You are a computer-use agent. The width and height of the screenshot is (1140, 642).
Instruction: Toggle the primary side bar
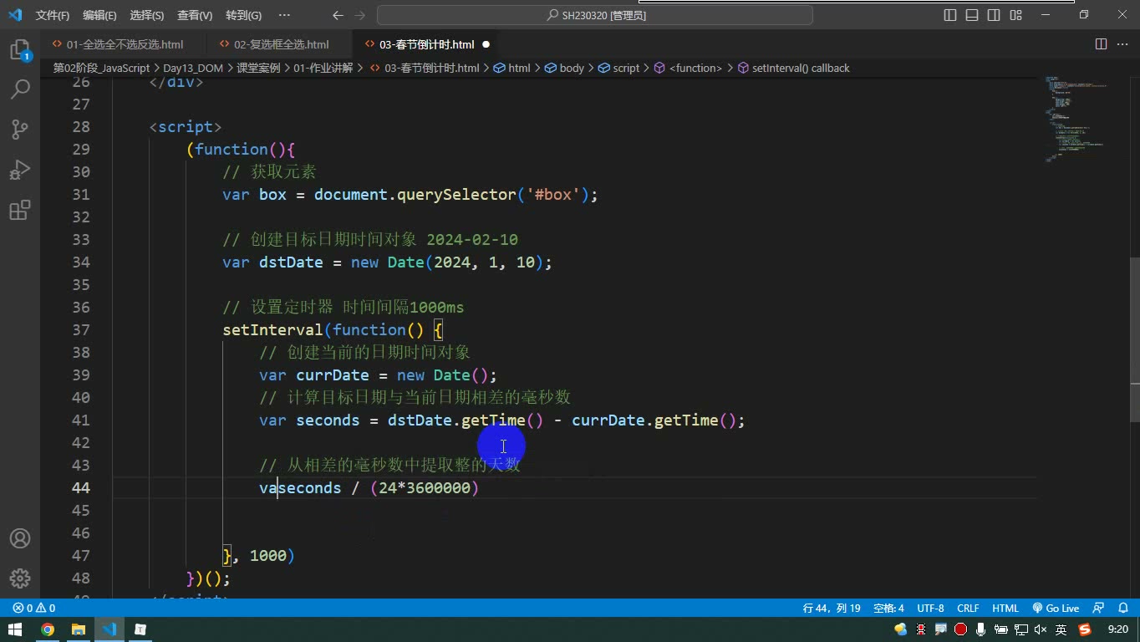pos(950,15)
